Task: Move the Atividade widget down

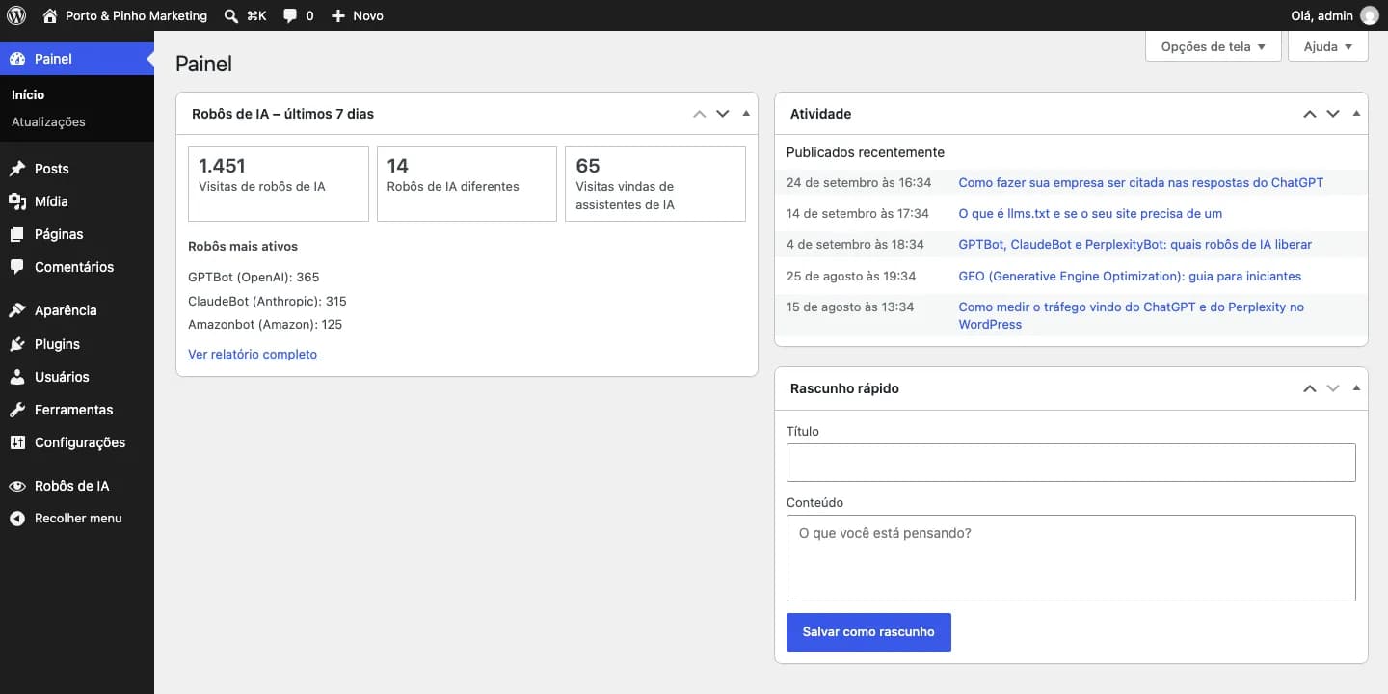Action: click(x=1333, y=114)
